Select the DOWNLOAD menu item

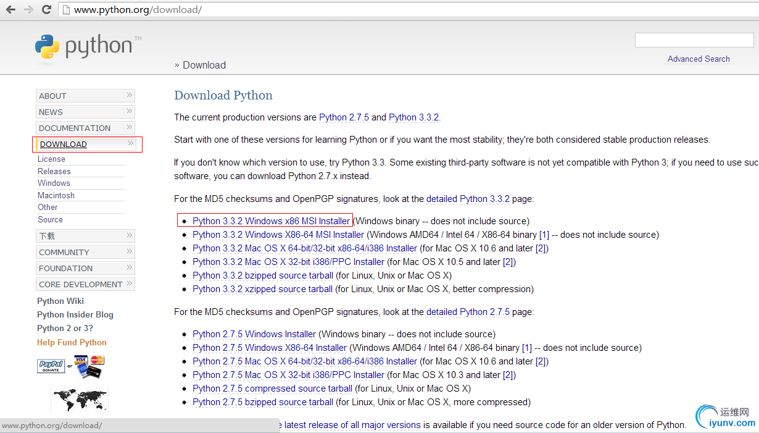[x=85, y=144]
